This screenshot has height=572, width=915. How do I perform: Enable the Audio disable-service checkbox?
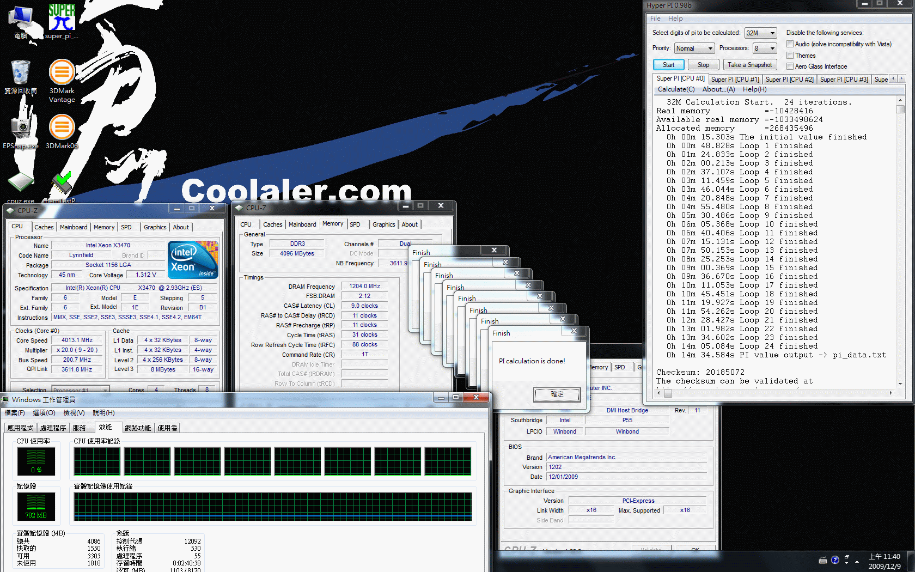(x=790, y=44)
